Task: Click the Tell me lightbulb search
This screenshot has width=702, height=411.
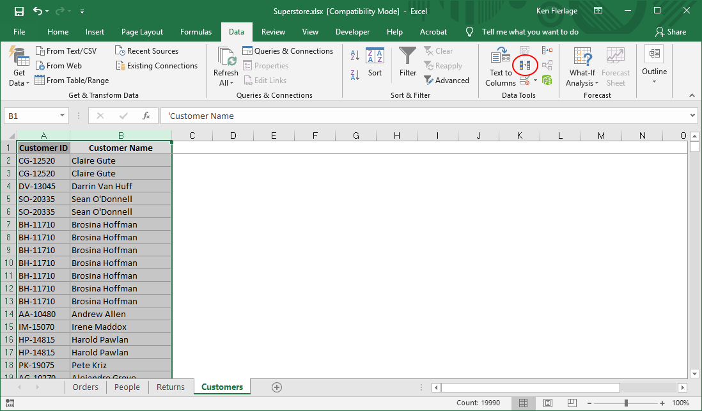Action: [470, 32]
